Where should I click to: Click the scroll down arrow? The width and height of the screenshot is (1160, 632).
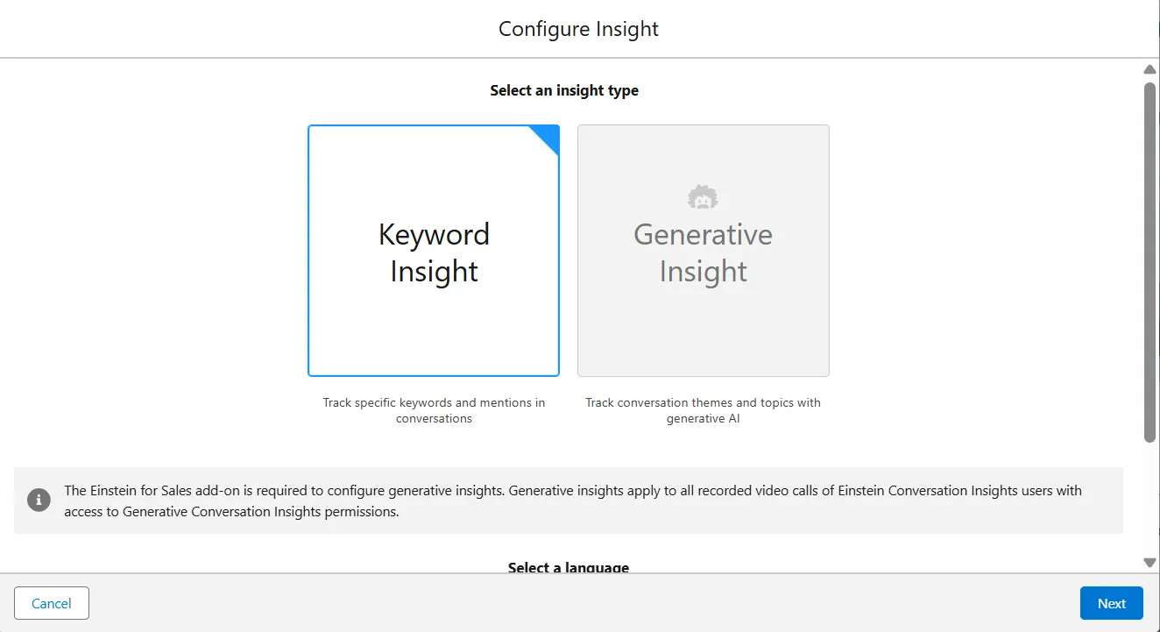pos(1149,562)
